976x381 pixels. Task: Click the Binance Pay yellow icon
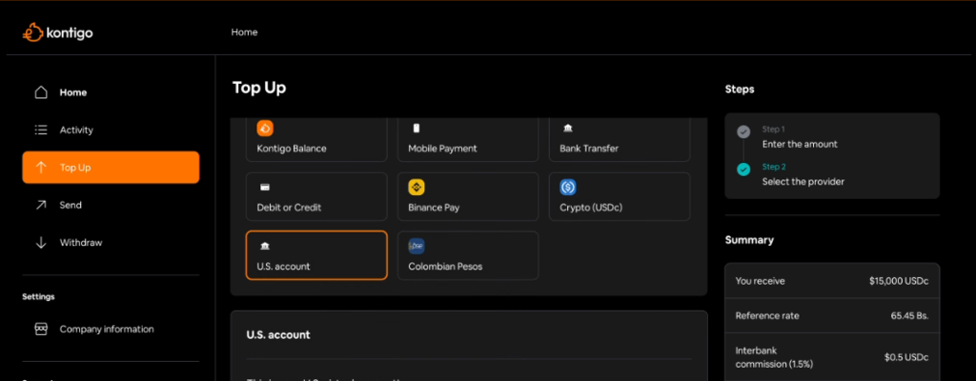417,188
